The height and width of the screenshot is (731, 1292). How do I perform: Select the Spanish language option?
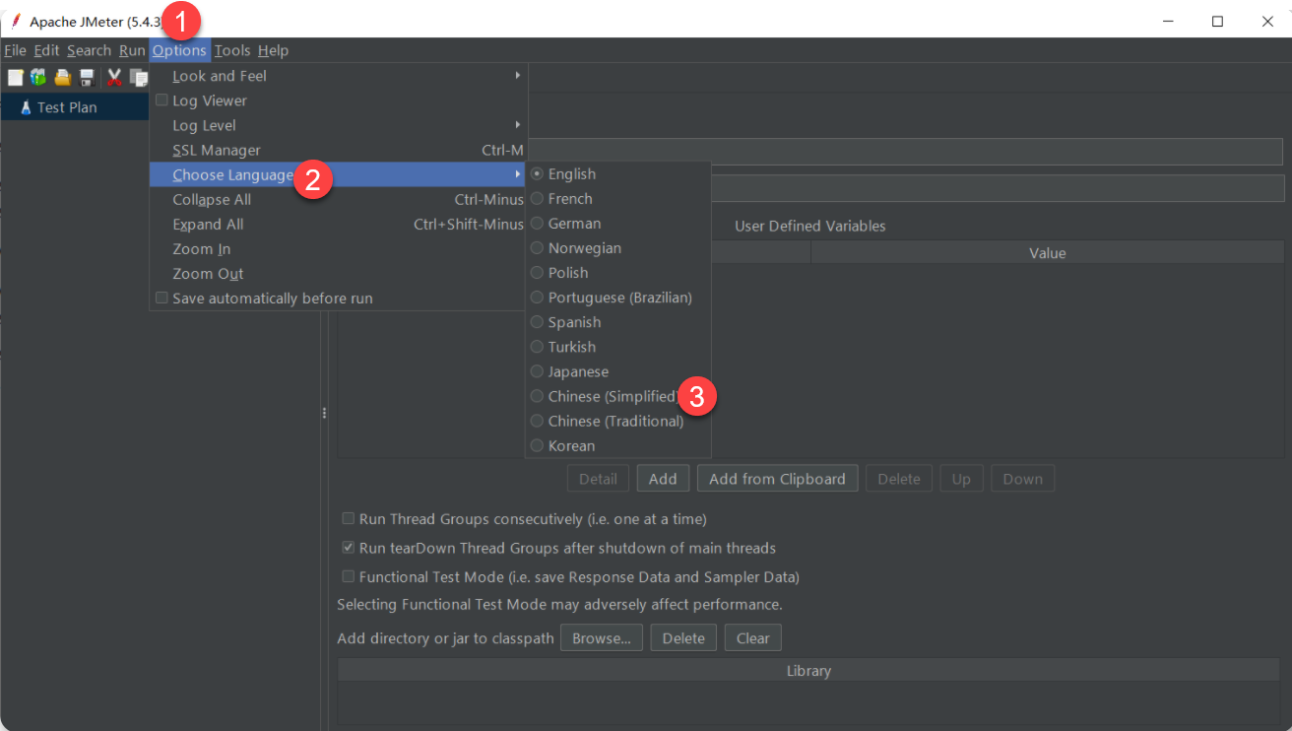(x=617, y=321)
